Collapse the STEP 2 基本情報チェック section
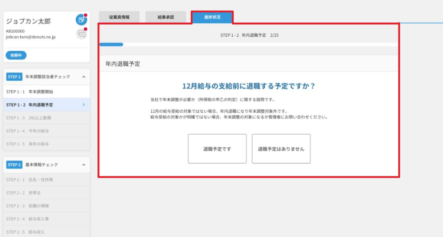Image resolution: width=443 pixels, height=237 pixels. pos(83,165)
